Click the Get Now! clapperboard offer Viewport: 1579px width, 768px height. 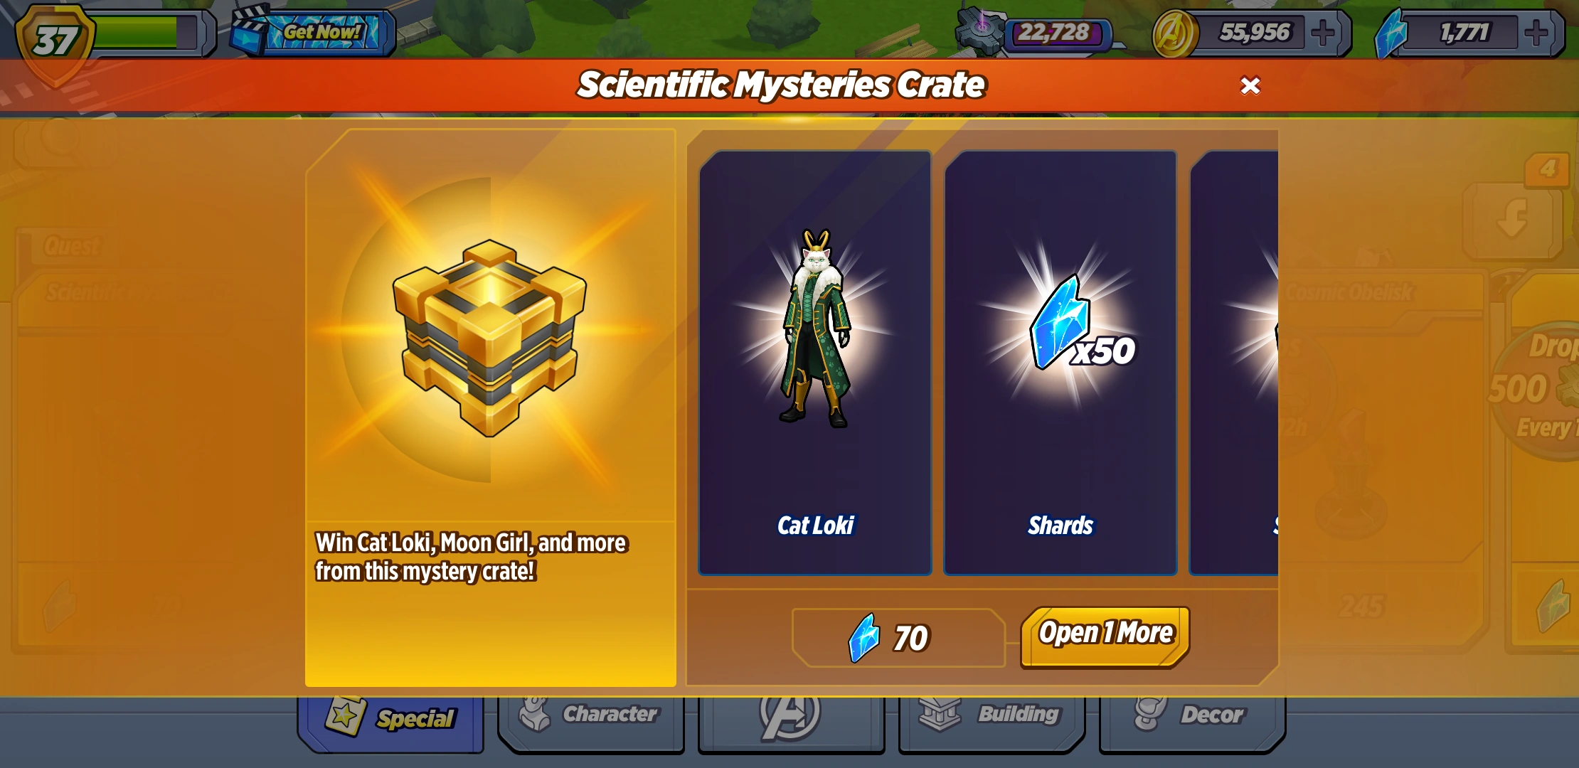[x=312, y=31]
